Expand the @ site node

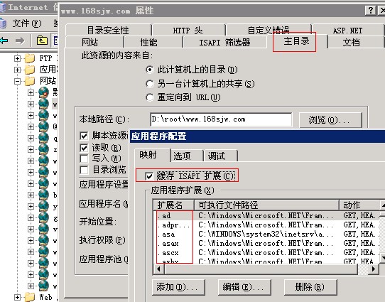(31, 126)
